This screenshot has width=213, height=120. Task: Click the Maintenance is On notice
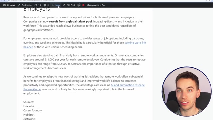coord(96,5)
